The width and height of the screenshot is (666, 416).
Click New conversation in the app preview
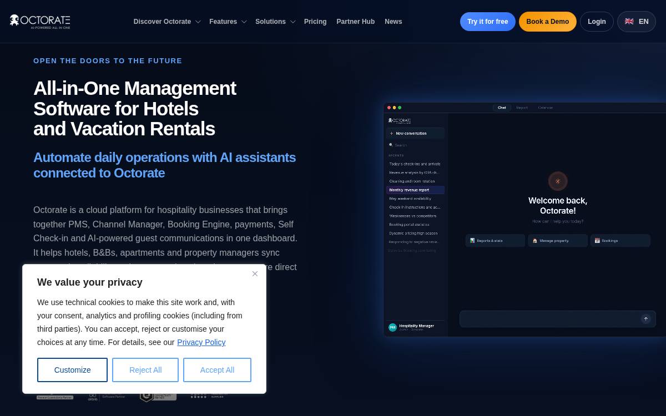click(x=415, y=133)
